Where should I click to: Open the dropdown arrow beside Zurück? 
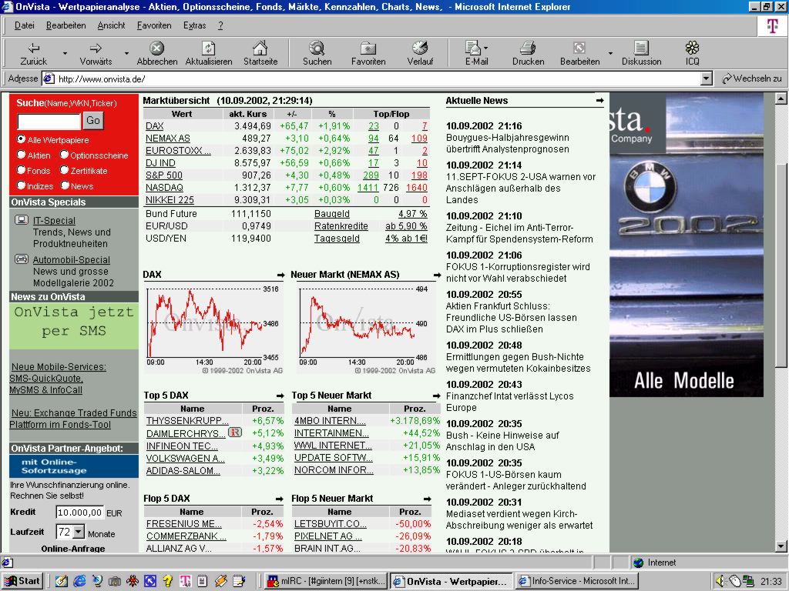point(65,54)
